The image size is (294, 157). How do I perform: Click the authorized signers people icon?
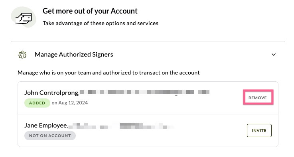click(x=22, y=55)
